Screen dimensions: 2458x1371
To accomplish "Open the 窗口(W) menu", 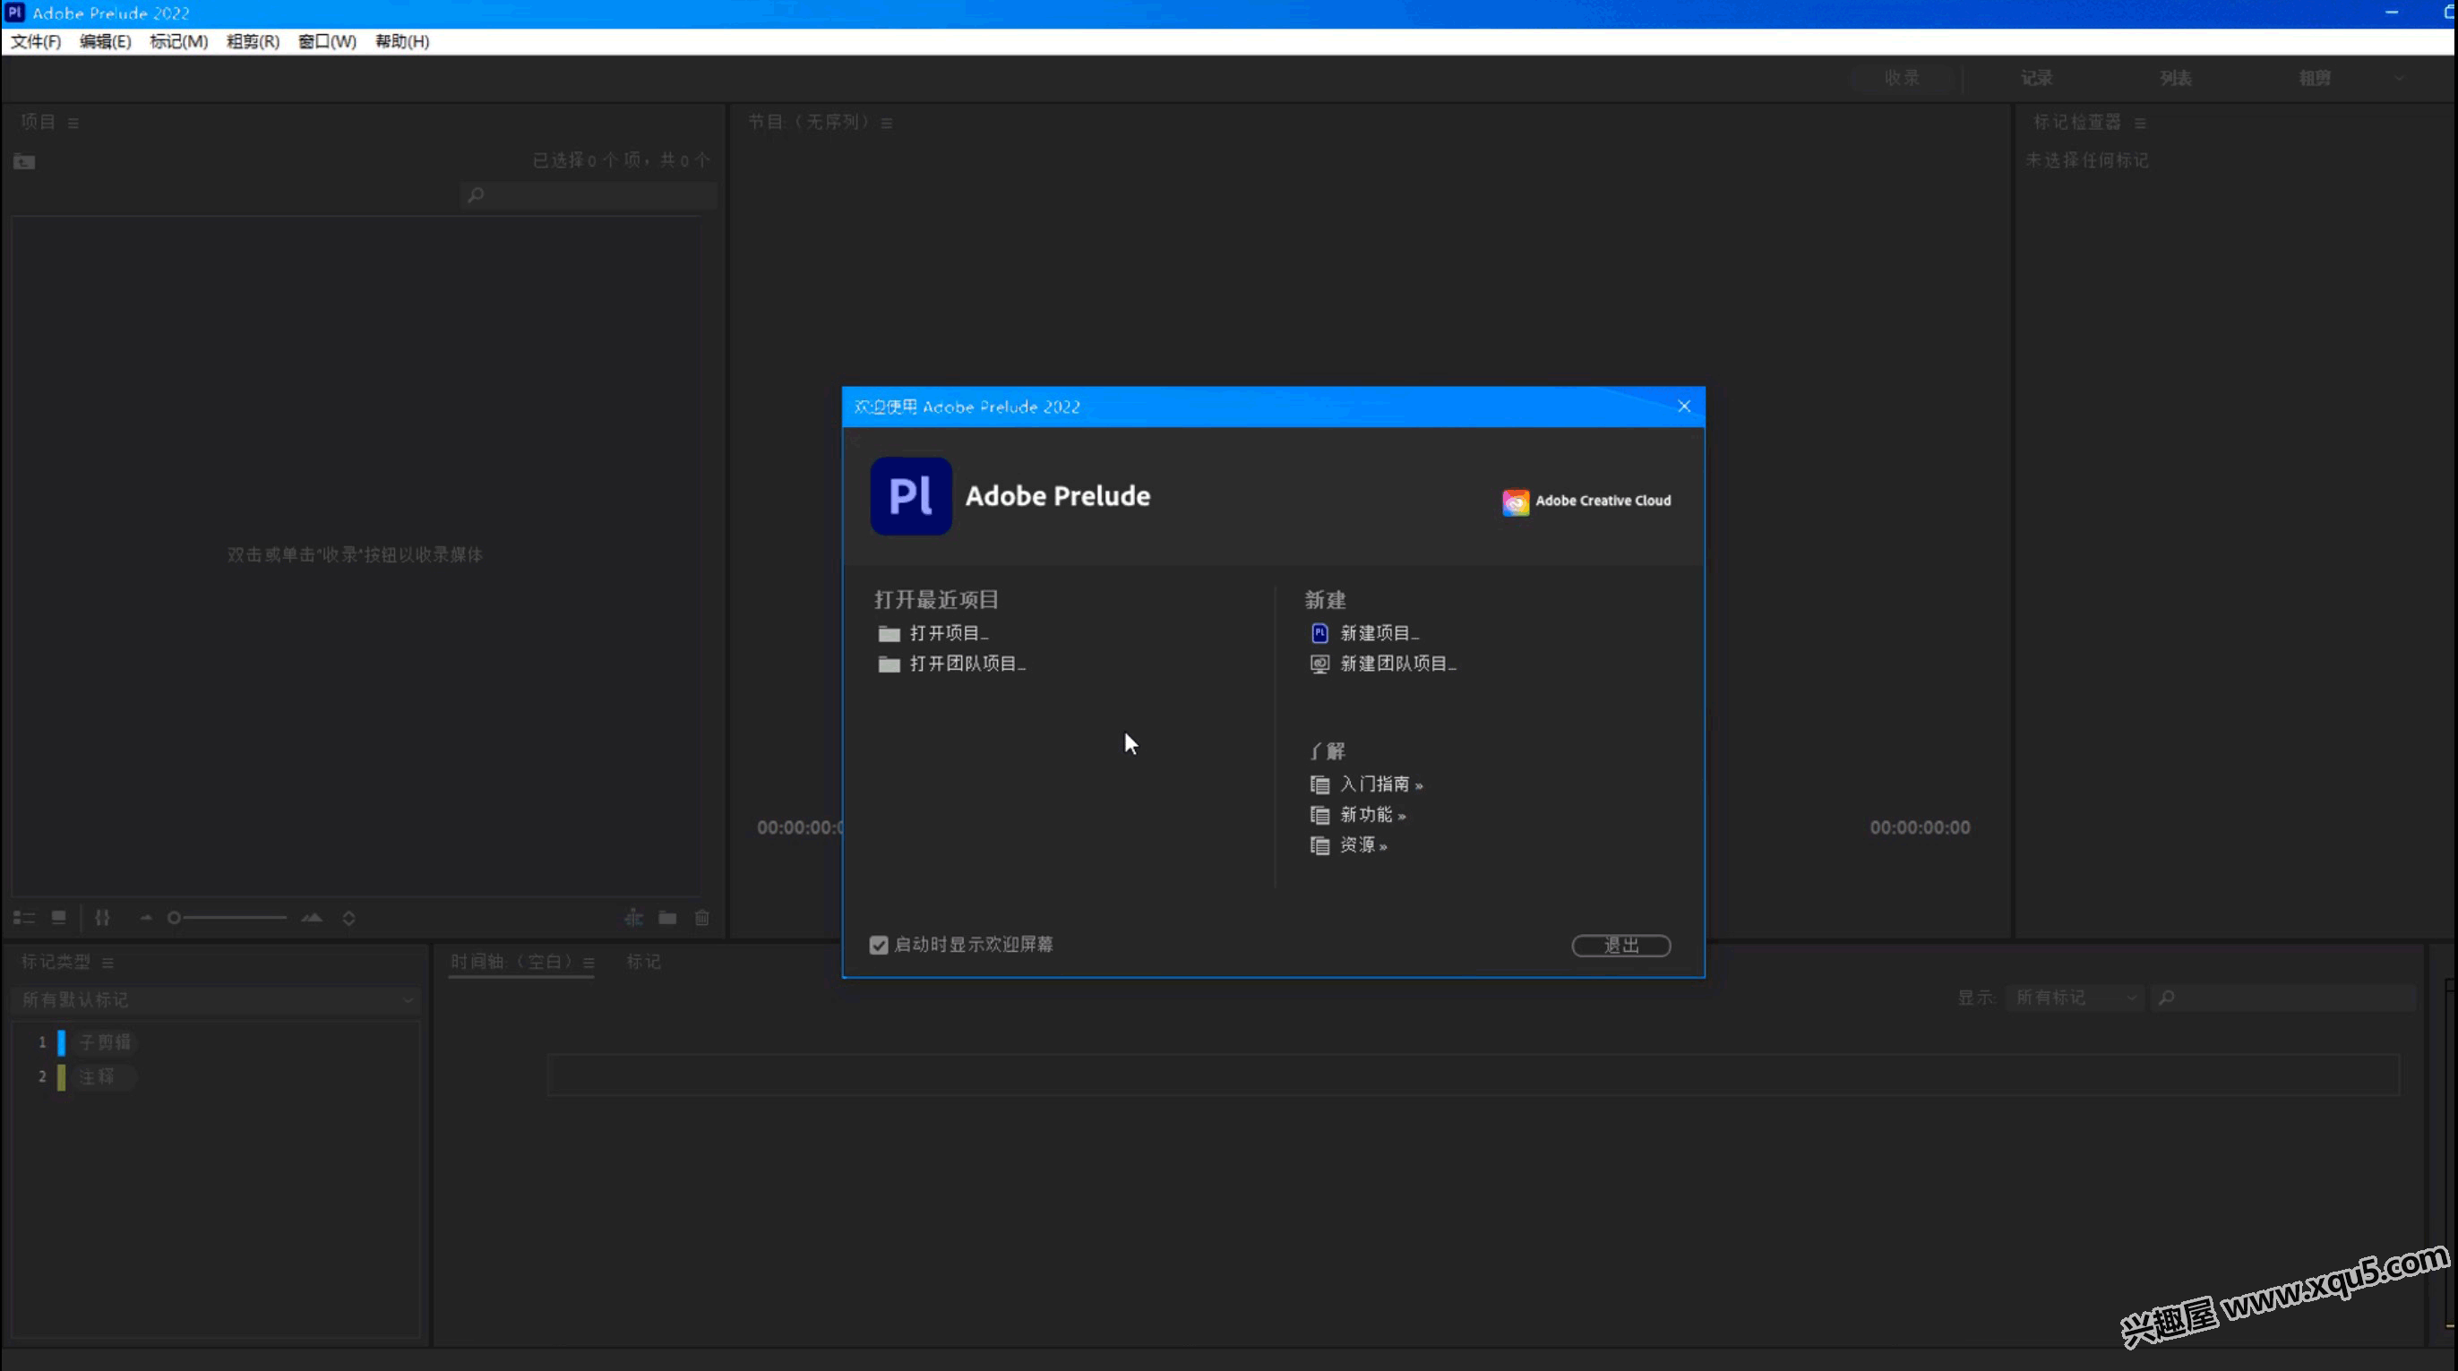I will coord(327,41).
